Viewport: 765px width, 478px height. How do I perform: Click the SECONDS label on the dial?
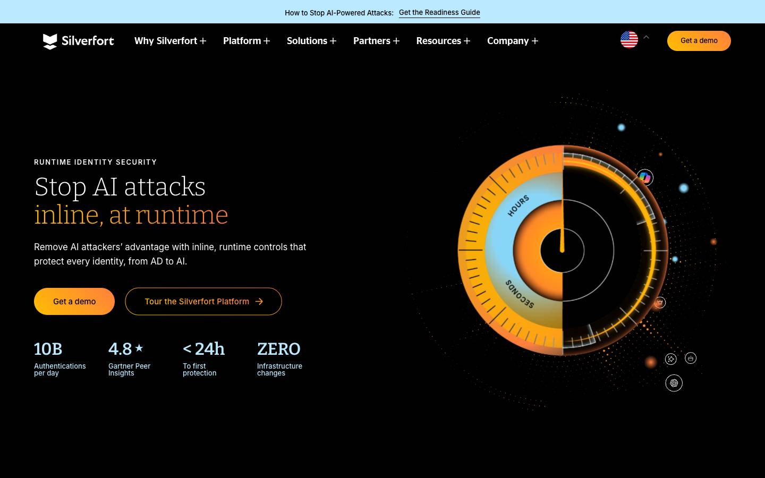[520, 294]
